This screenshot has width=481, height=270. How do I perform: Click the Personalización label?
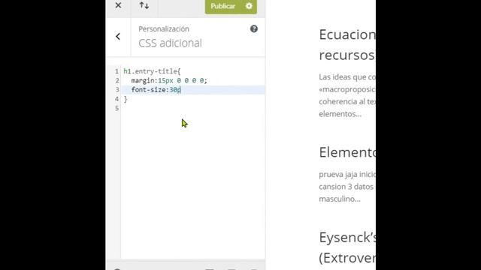tap(164, 28)
